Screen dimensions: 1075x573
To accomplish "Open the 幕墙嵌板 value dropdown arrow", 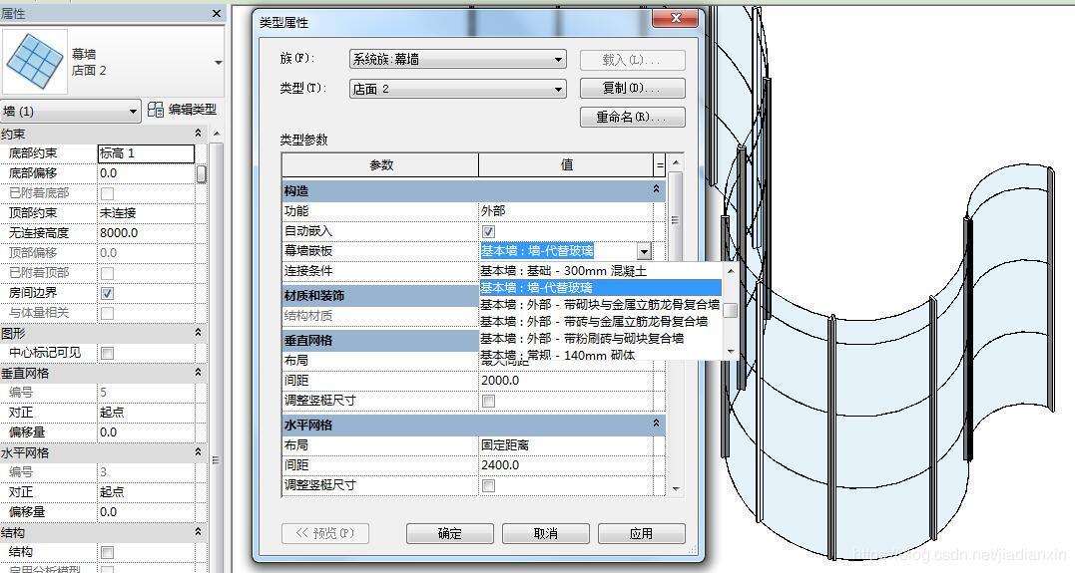I will coord(643,252).
